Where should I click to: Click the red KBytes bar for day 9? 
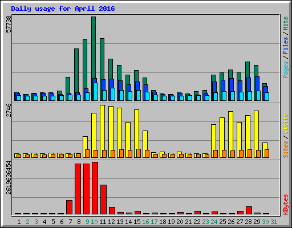coord(86,189)
